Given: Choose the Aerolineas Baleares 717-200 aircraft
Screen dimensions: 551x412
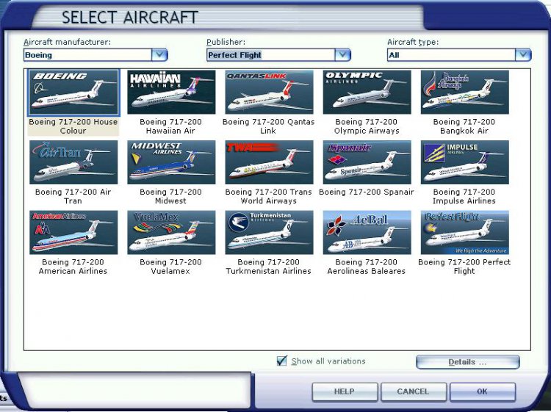Looking at the screenshot, I should click(x=367, y=232).
